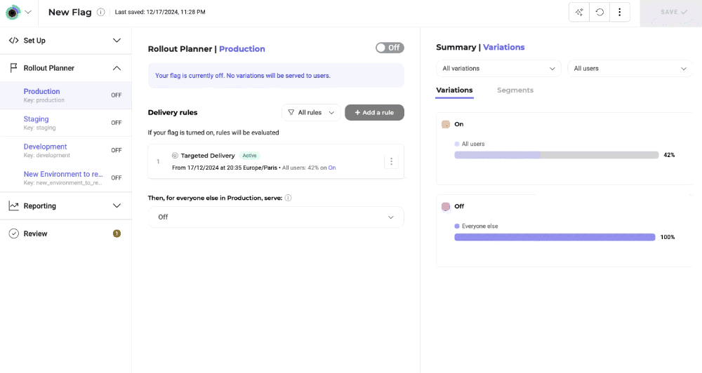Click the Review warning badge icon
This screenshot has height=373, width=702.
coord(117,233)
